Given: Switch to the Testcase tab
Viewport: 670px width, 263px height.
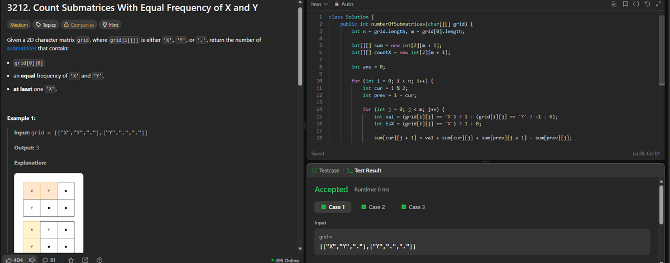Looking at the screenshot, I should (x=326, y=170).
